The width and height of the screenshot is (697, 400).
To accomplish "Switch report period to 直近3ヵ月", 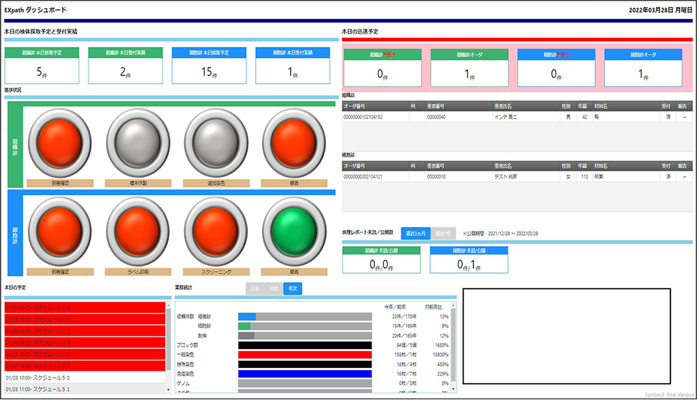I will point(415,233).
